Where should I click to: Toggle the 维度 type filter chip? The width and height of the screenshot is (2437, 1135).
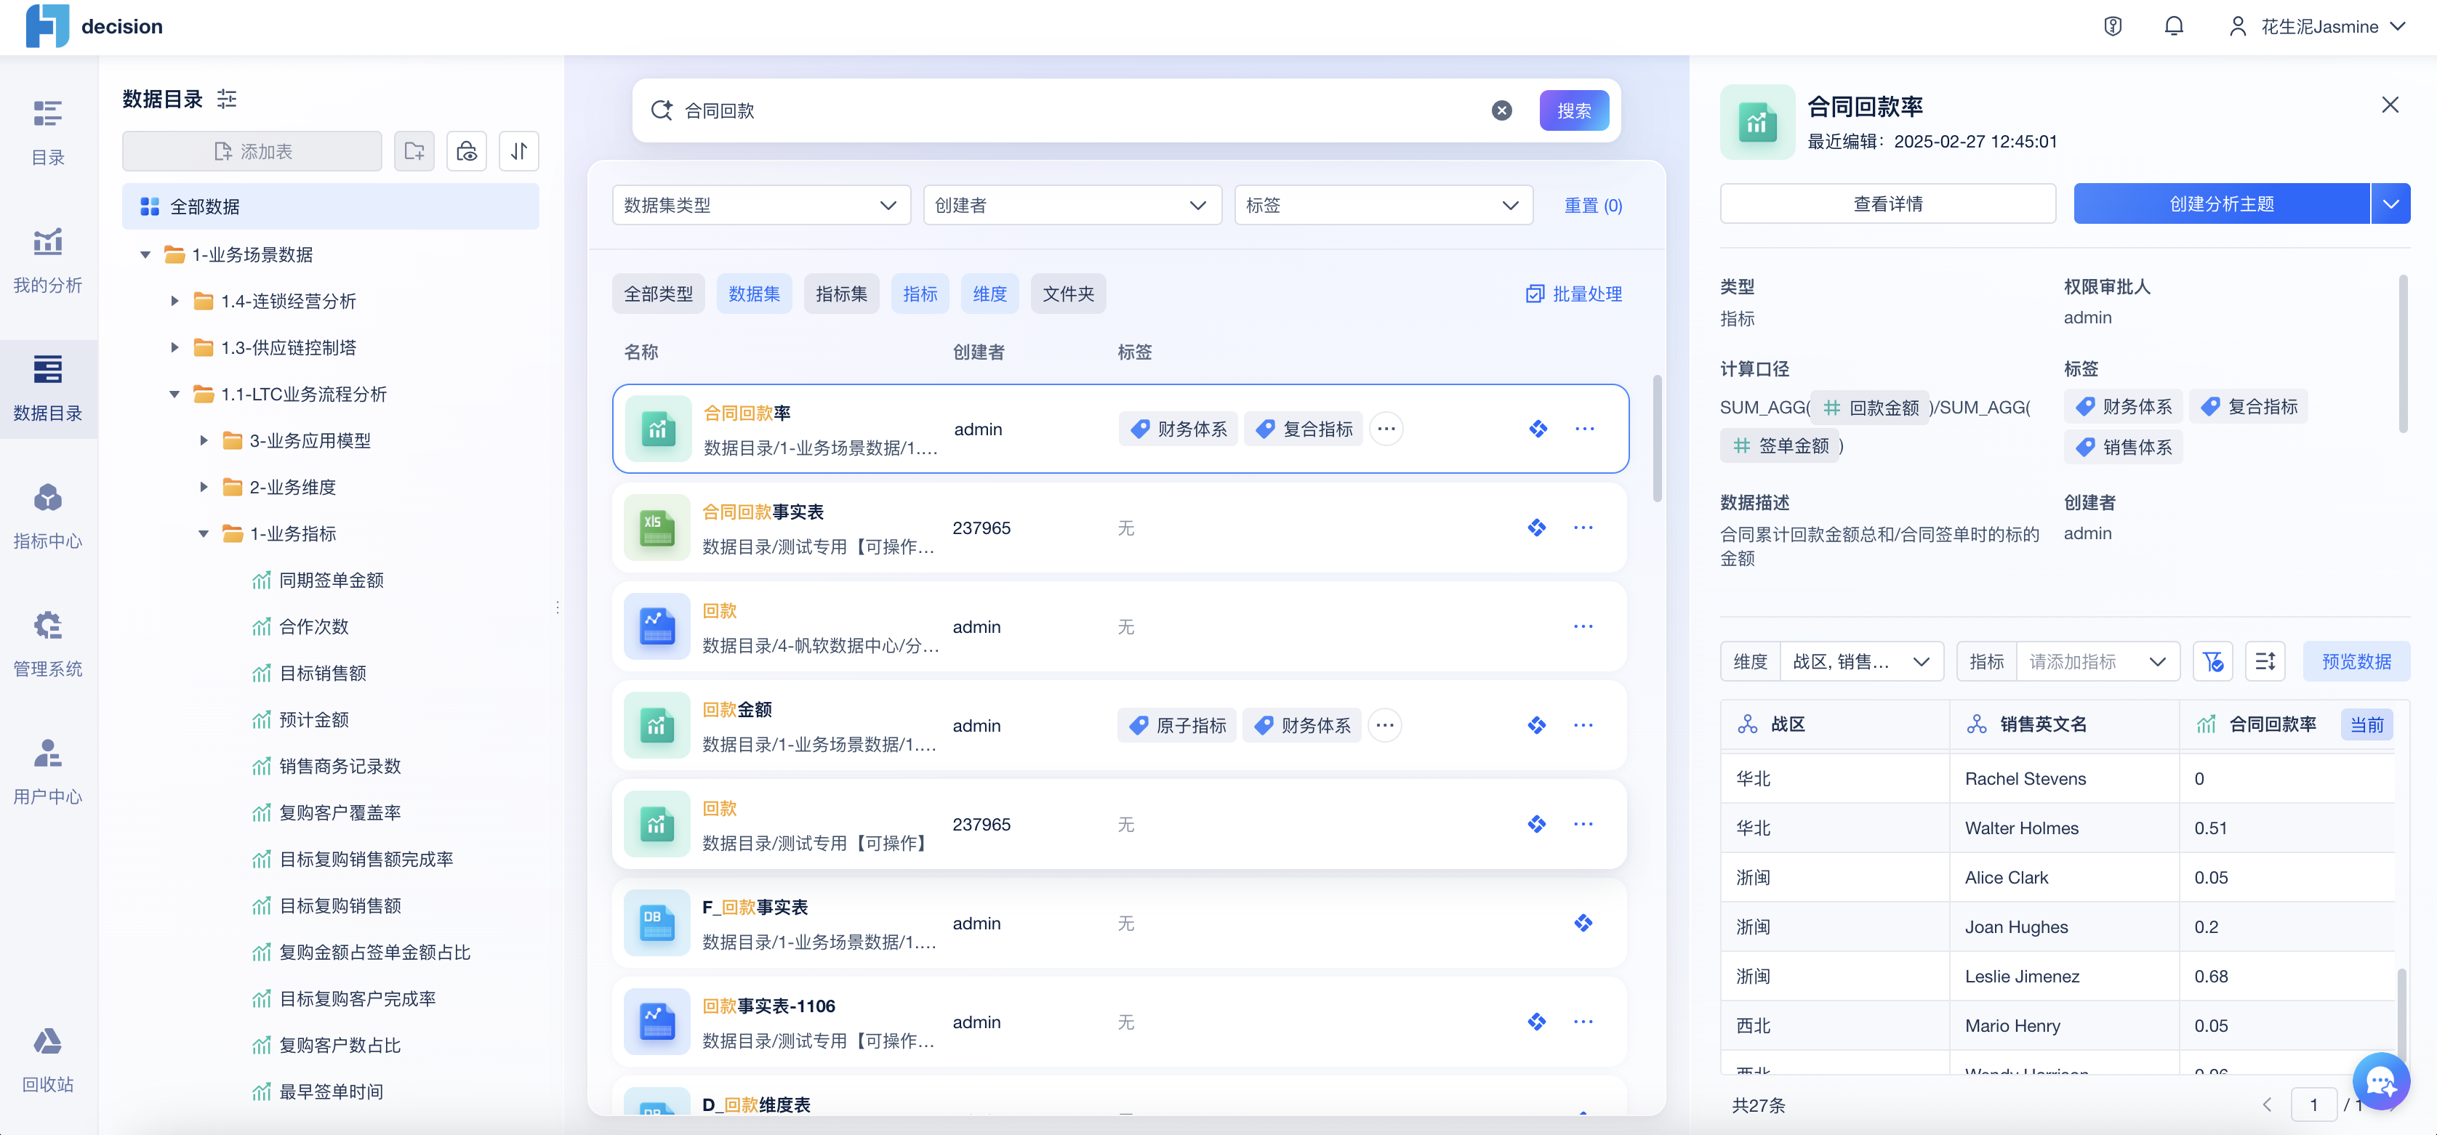(989, 294)
